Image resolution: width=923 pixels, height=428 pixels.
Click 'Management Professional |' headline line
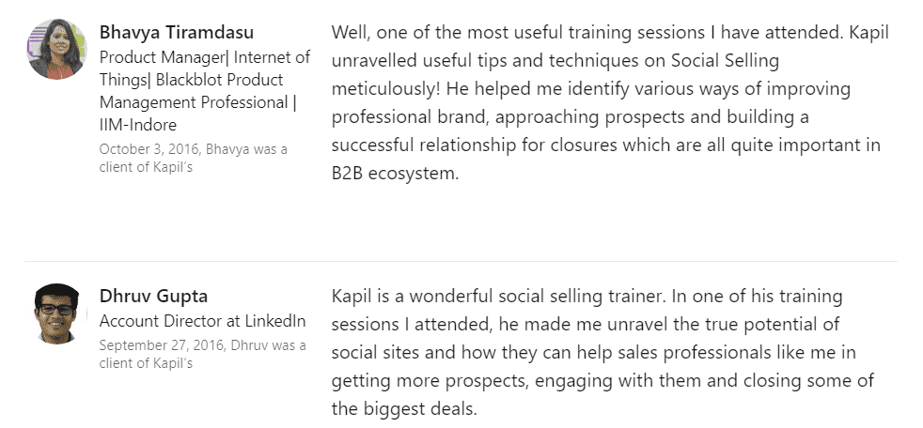[x=197, y=102]
